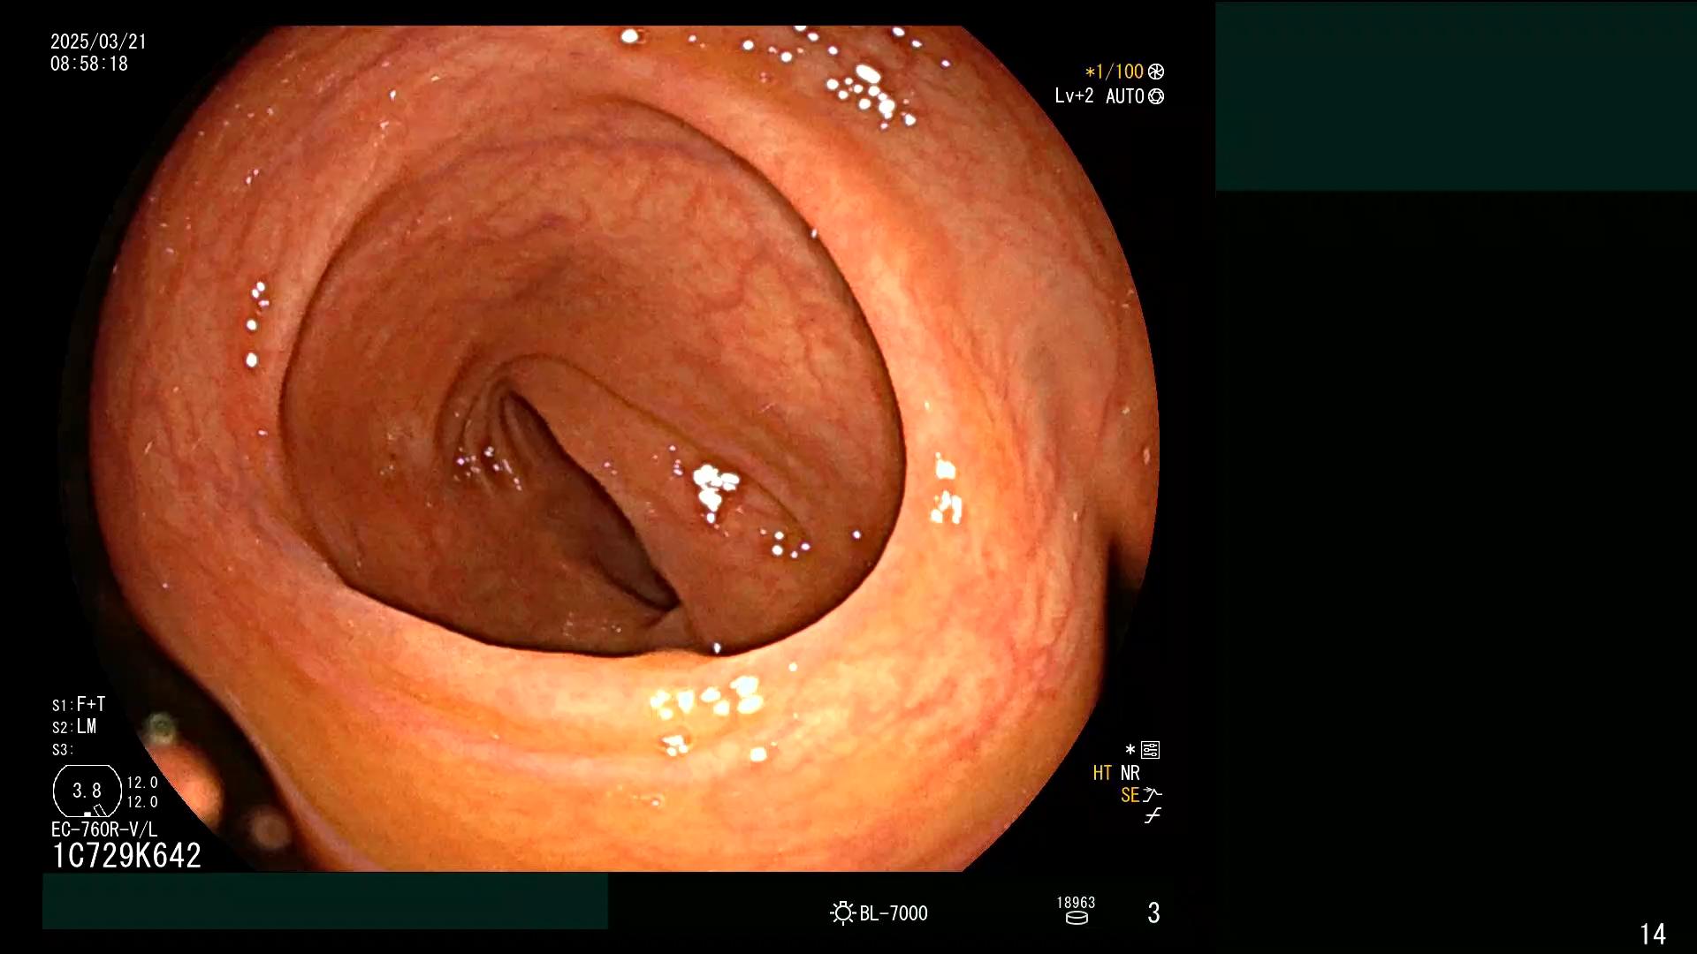Click the S2: LM switch assignment
Image resolution: width=1697 pixels, height=954 pixels.
pos(74,727)
